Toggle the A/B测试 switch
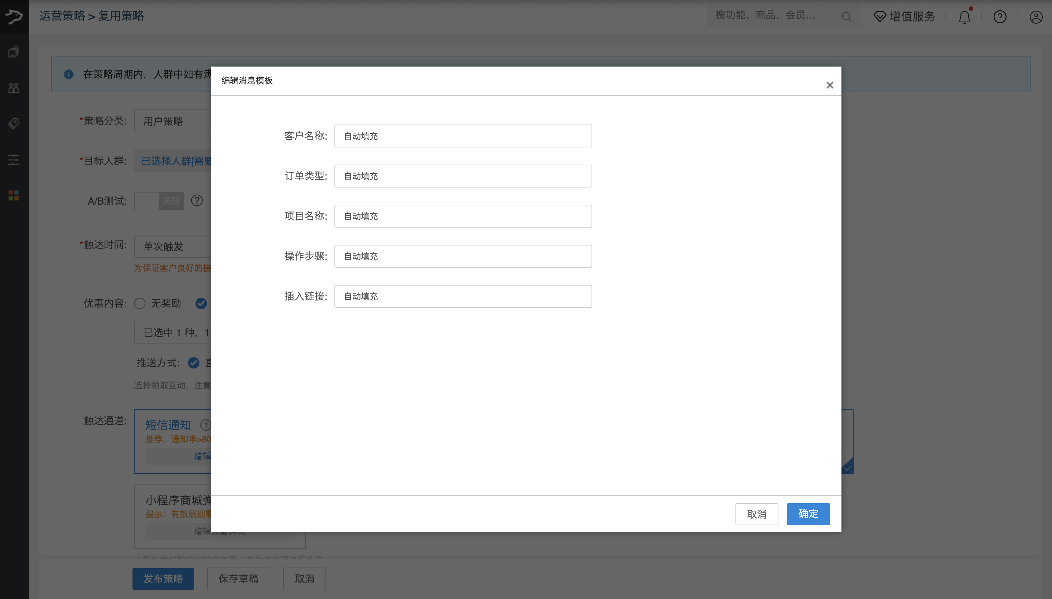1052x599 pixels. pos(159,201)
